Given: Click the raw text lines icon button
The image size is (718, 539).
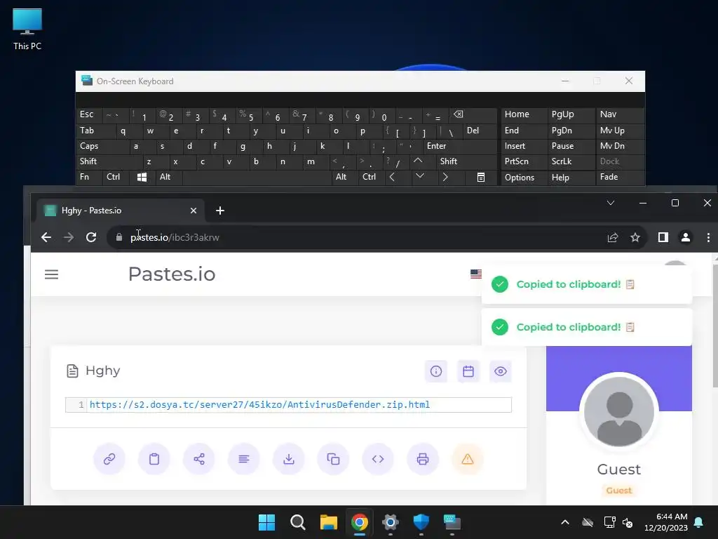Looking at the screenshot, I should 243,459.
